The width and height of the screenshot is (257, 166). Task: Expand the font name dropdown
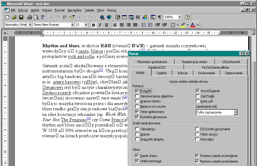pos(72,25)
